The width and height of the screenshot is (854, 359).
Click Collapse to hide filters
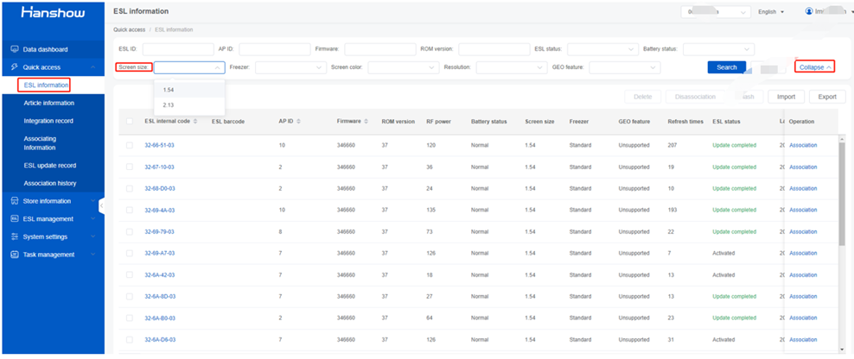click(x=815, y=67)
